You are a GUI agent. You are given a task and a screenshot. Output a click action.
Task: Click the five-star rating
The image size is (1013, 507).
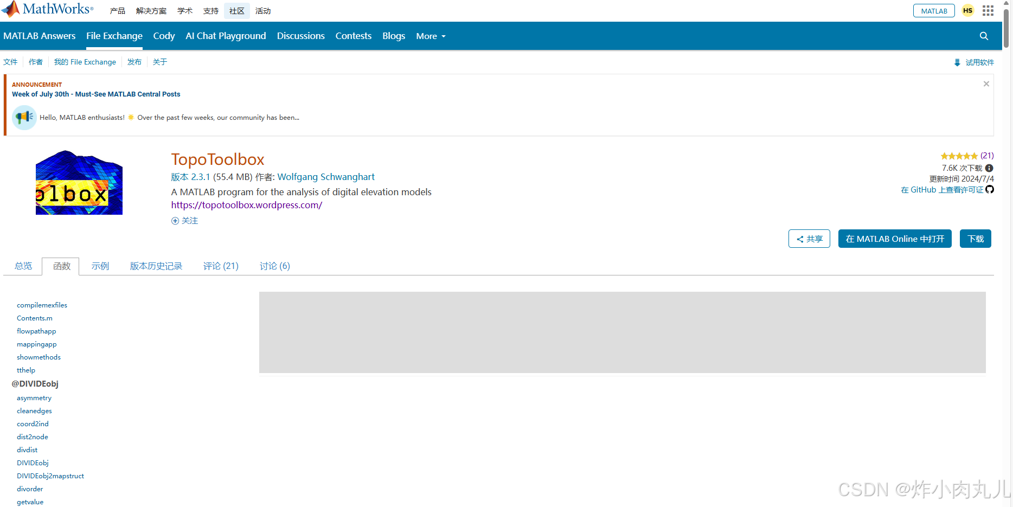[959, 156]
